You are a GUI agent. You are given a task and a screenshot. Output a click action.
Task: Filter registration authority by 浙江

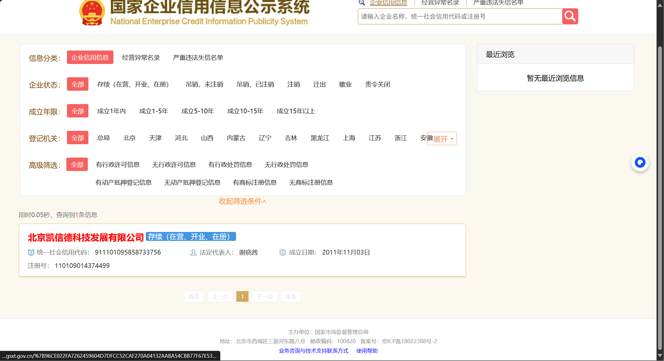coord(401,138)
